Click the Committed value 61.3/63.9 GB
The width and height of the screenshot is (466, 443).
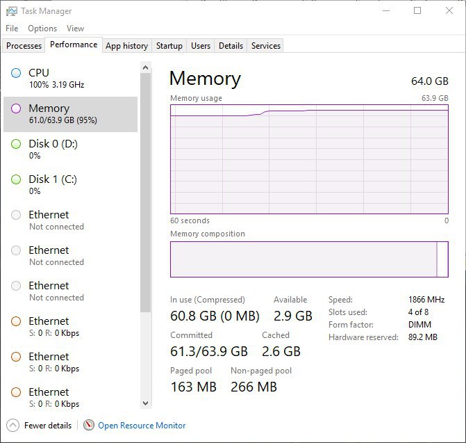point(209,351)
